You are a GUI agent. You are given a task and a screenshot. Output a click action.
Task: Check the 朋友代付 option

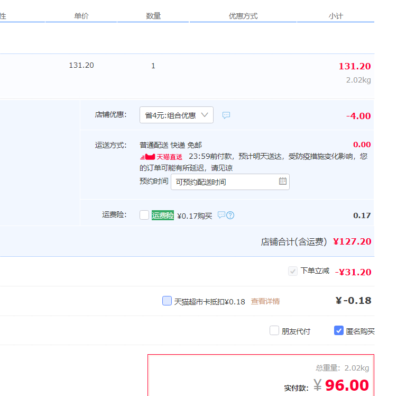pyautogui.click(x=274, y=331)
